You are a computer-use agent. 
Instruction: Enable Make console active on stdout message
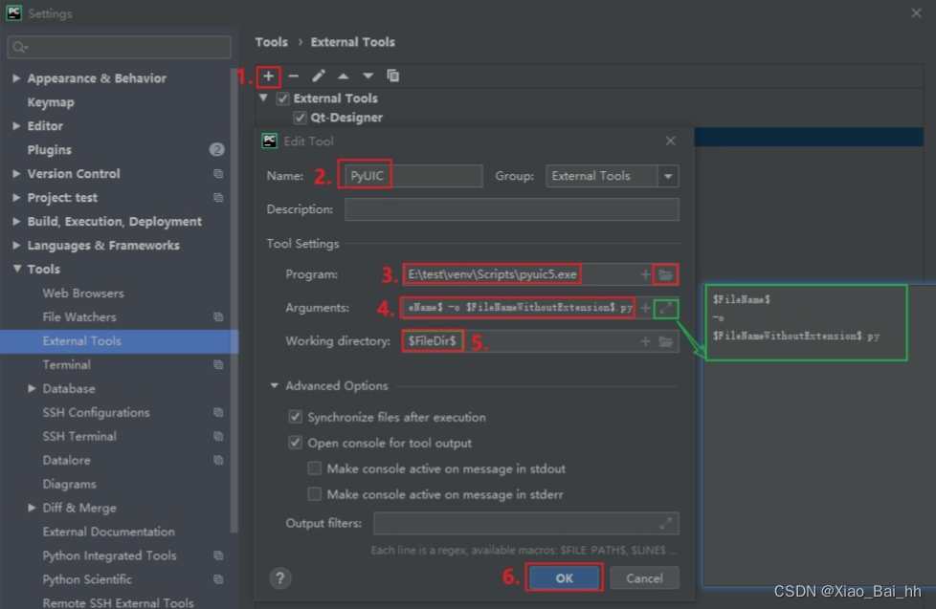coord(315,468)
